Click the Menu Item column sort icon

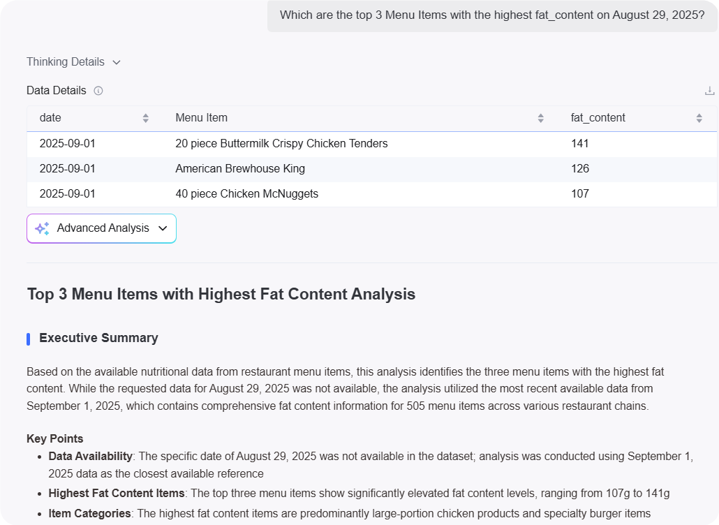[x=540, y=118]
